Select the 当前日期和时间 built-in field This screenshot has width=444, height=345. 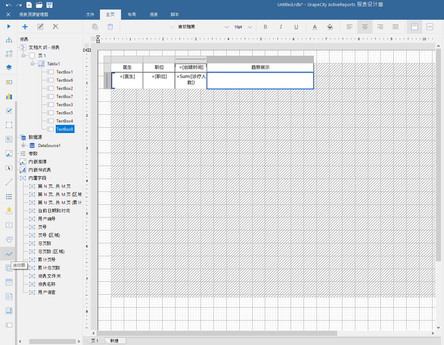tap(54, 211)
